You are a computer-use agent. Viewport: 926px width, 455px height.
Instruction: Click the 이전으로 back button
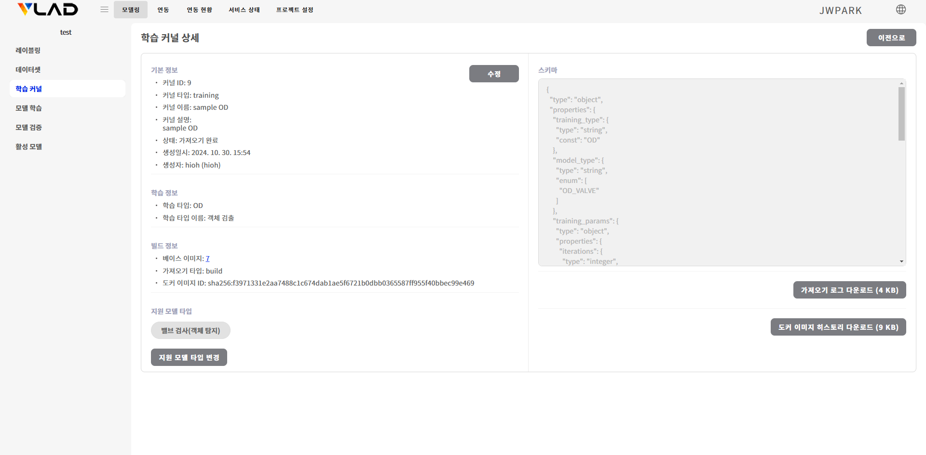891,38
